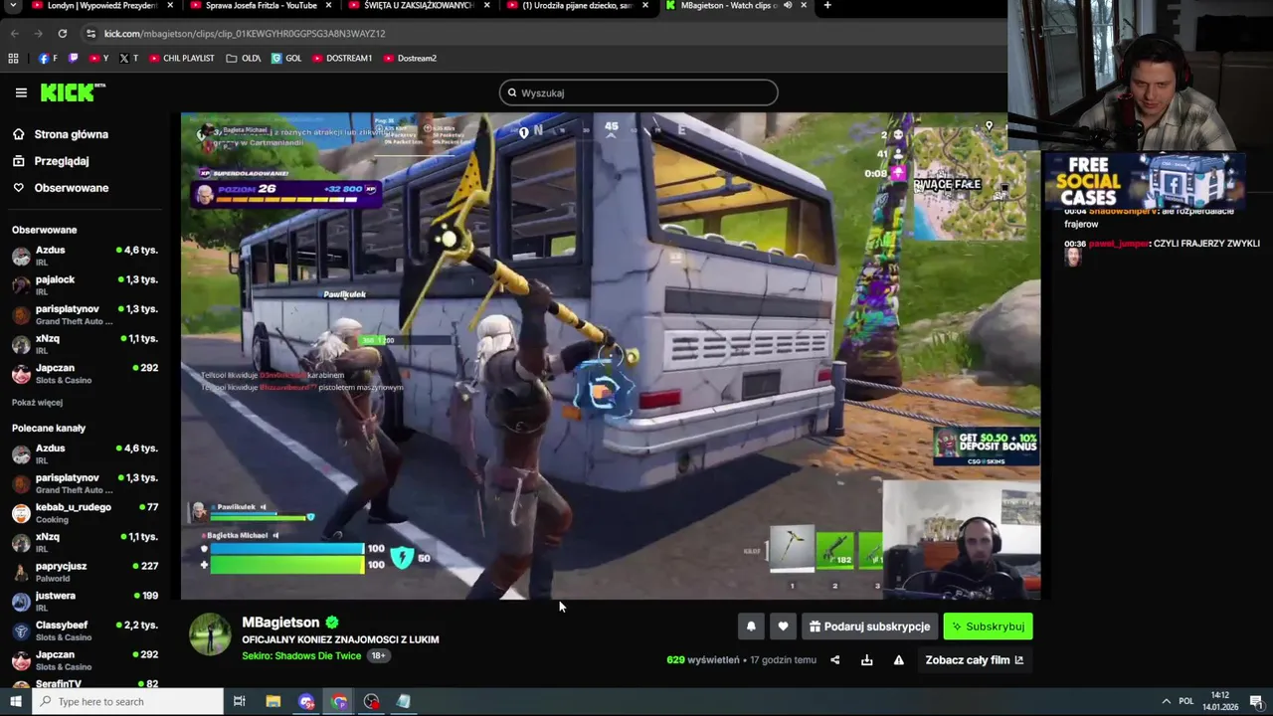
Task: Follow MBagietson with the heart button
Action: click(783, 626)
